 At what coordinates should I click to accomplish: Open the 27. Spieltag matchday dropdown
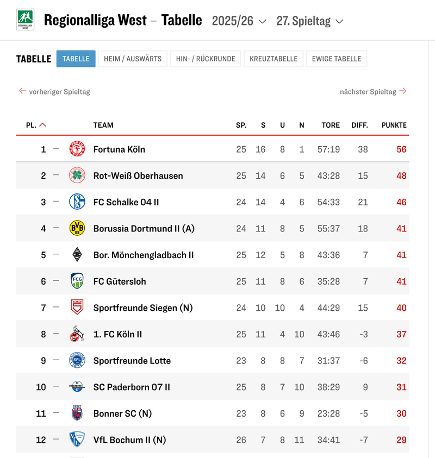[310, 21]
